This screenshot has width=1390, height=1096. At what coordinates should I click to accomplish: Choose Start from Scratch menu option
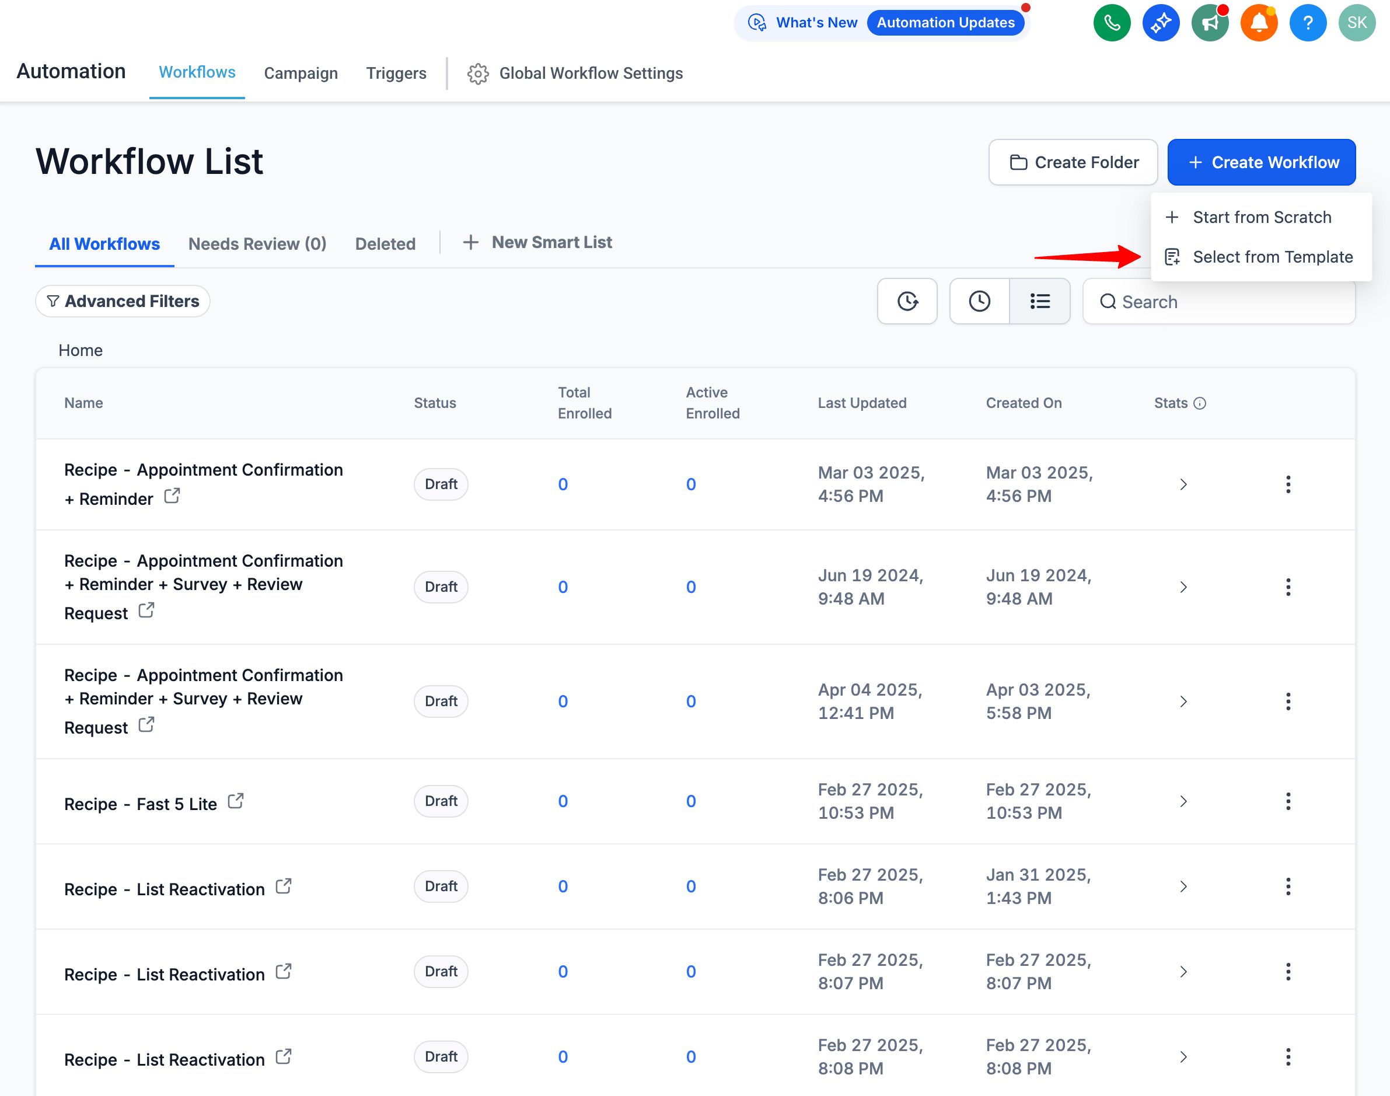point(1261,218)
